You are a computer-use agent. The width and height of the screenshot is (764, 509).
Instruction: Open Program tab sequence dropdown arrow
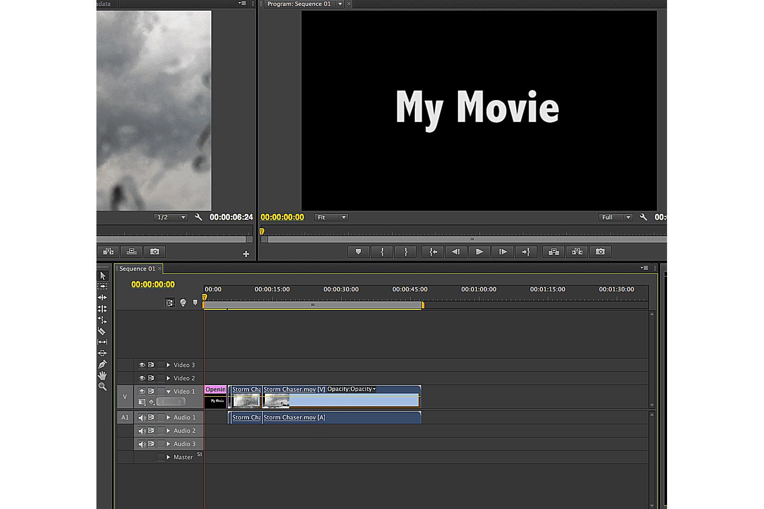point(340,4)
